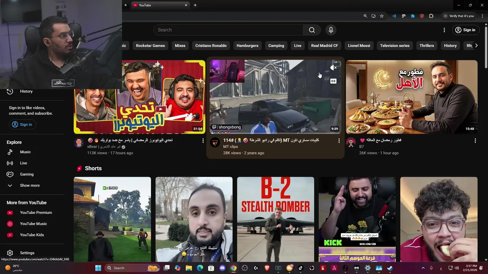The width and height of the screenshot is (488, 274).
Task: Open YouTube Kids link
Action: [32, 235]
